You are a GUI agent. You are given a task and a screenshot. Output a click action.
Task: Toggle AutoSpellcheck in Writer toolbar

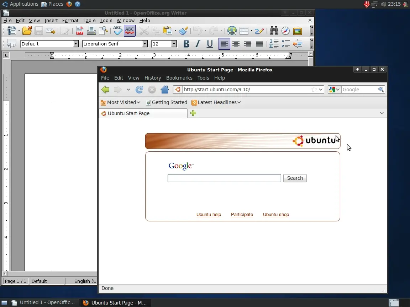coord(130,31)
